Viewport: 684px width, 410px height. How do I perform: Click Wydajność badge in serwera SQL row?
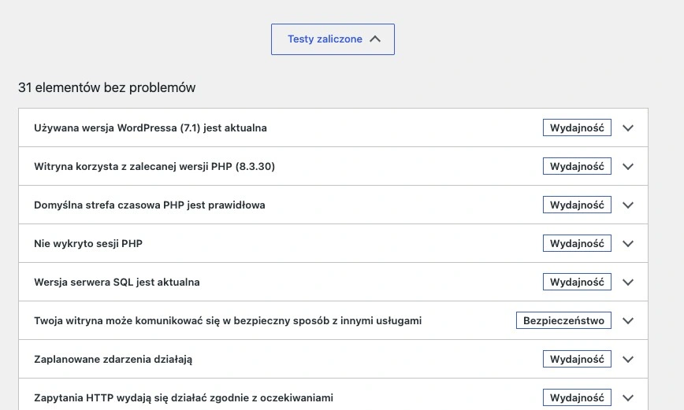pos(577,282)
